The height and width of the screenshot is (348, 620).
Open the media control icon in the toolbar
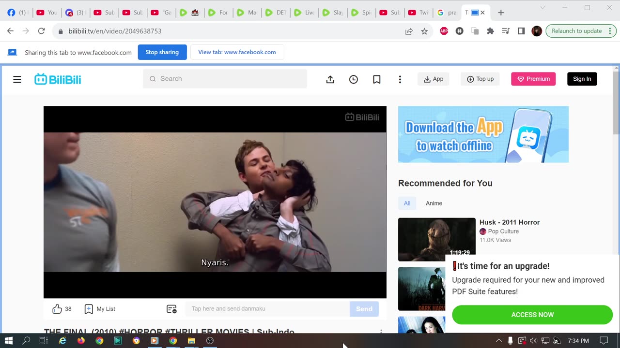(506, 31)
